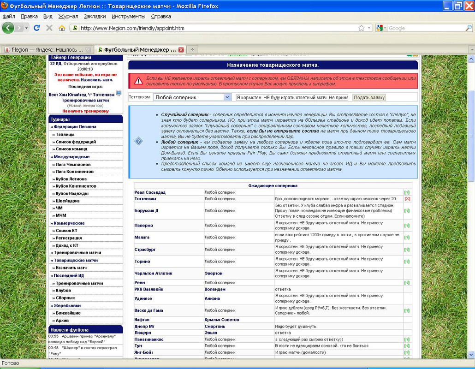The width and height of the screenshot is (475, 369).
Task: Go back with the green Back arrow
Action: (8, 28)
